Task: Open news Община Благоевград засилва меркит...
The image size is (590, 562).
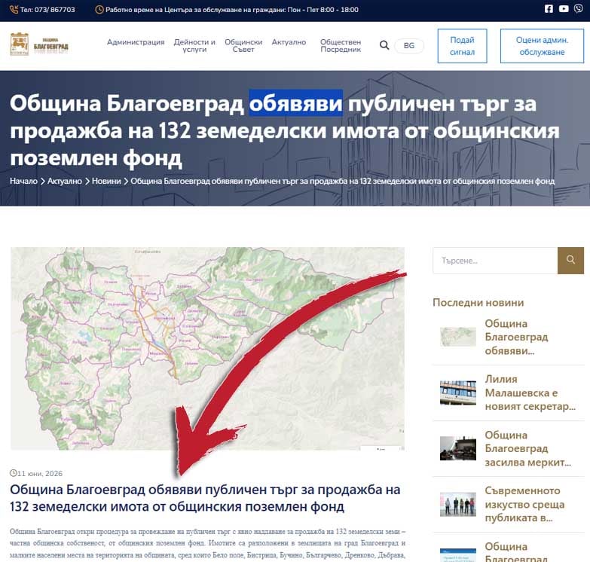Action: click(528, 448)
